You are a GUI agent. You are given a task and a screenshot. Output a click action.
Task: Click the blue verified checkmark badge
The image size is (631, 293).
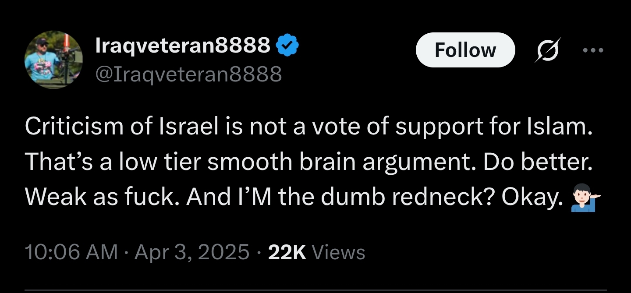pos(288,45)
